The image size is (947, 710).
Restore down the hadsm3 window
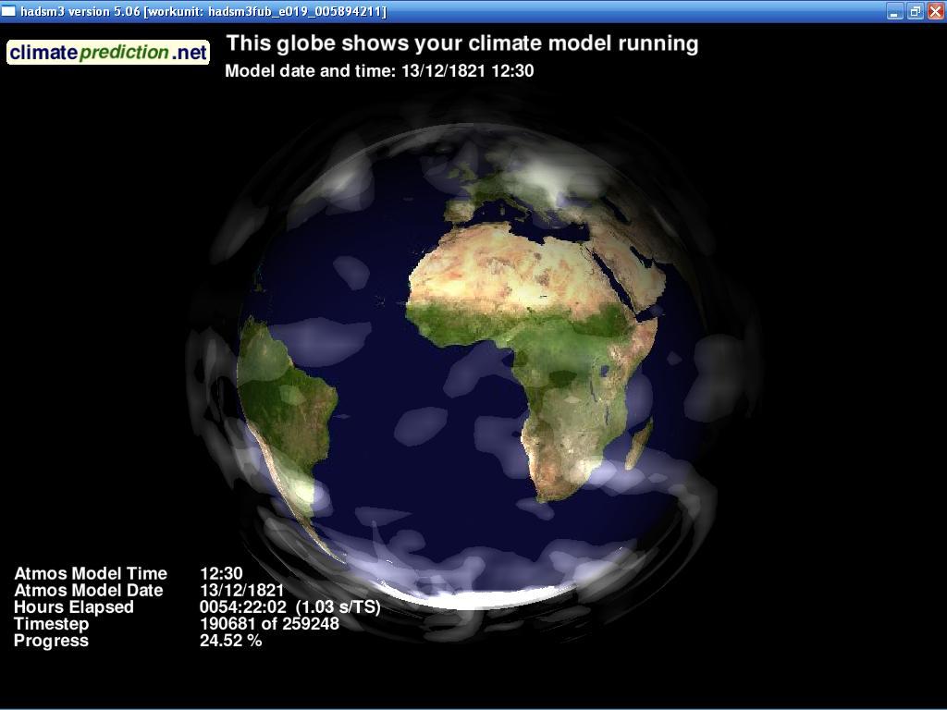coord(915,11)
